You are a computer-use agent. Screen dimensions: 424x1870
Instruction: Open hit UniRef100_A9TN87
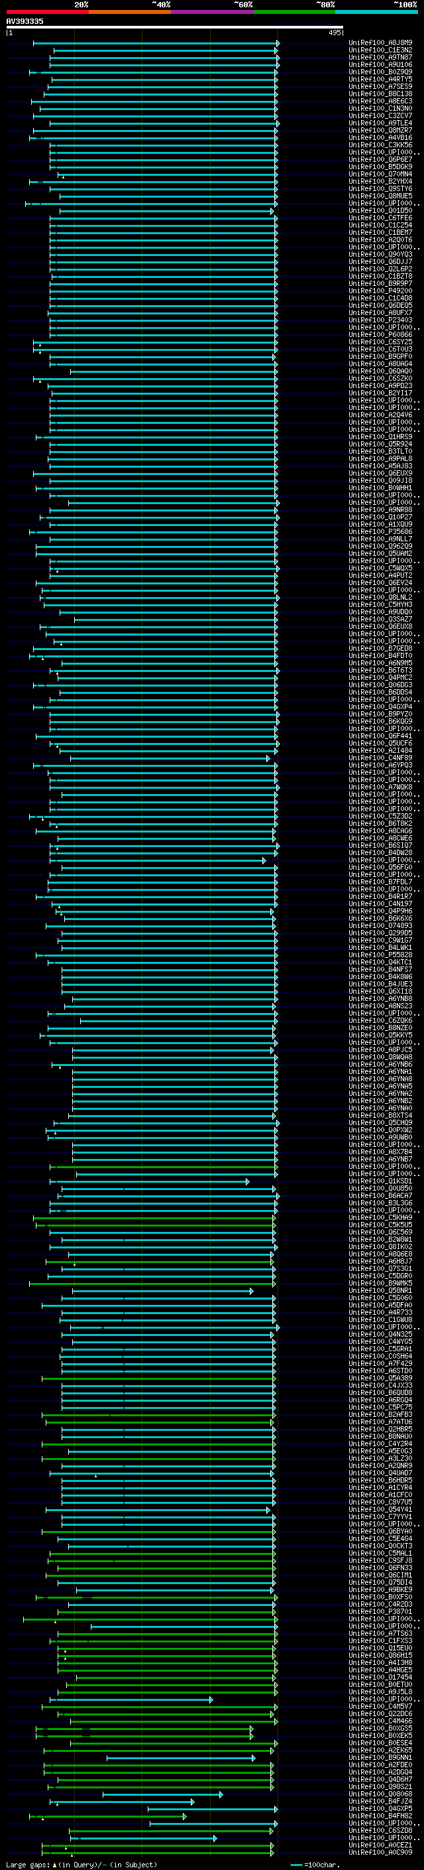380,57
